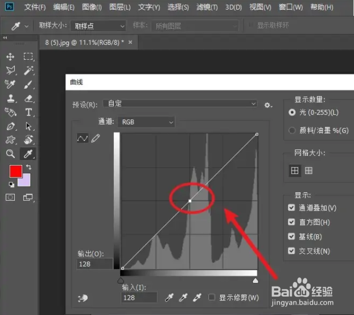Open the 选择(S) menu
The image size is (354, 315).
click(178, 7)
